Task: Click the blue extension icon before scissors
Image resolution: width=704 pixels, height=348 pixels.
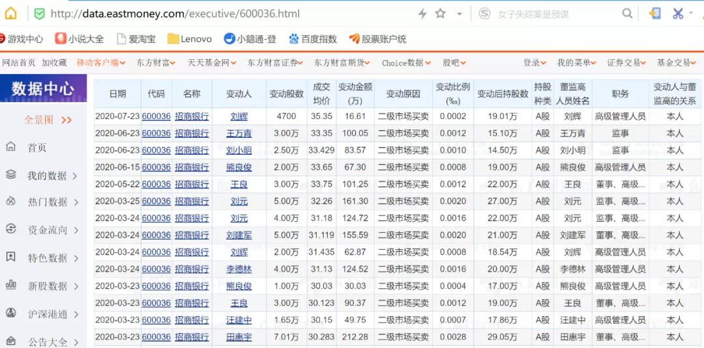Action: (655, 14)
